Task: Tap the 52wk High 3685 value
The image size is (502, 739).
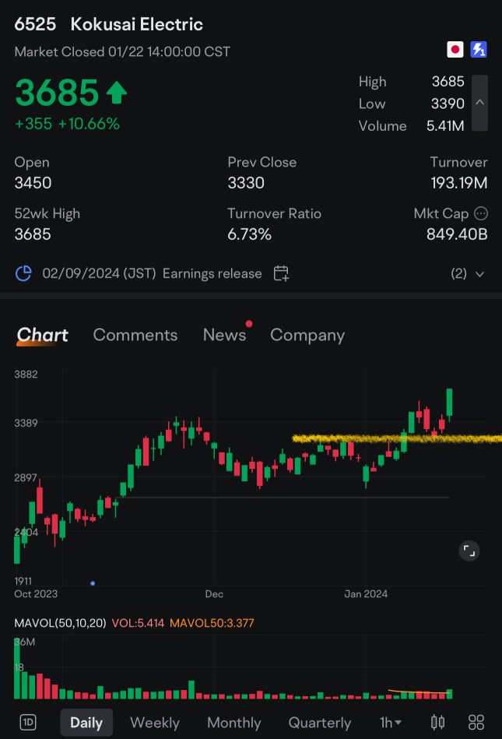Action: pos(33,234)
